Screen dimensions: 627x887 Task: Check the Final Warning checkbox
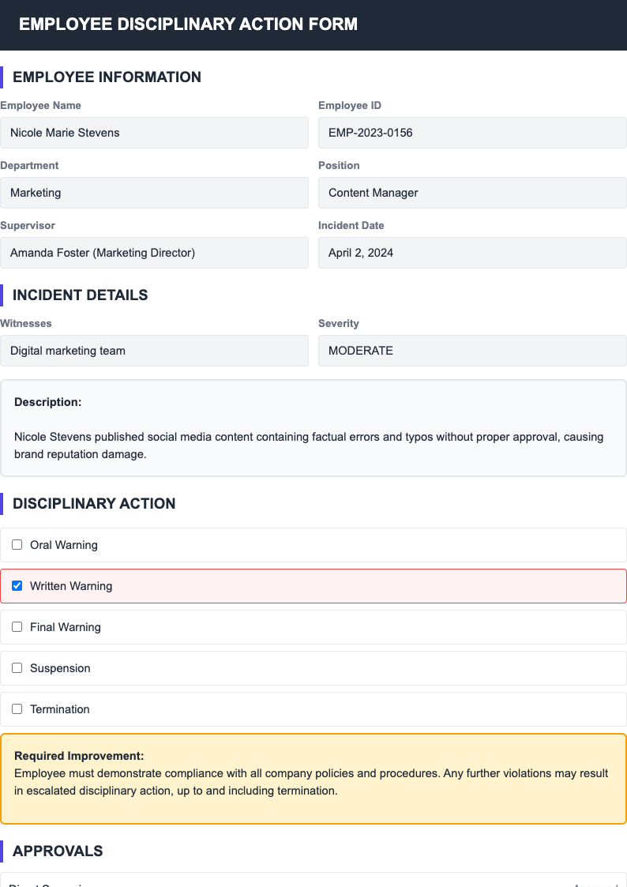click(17, 626)
